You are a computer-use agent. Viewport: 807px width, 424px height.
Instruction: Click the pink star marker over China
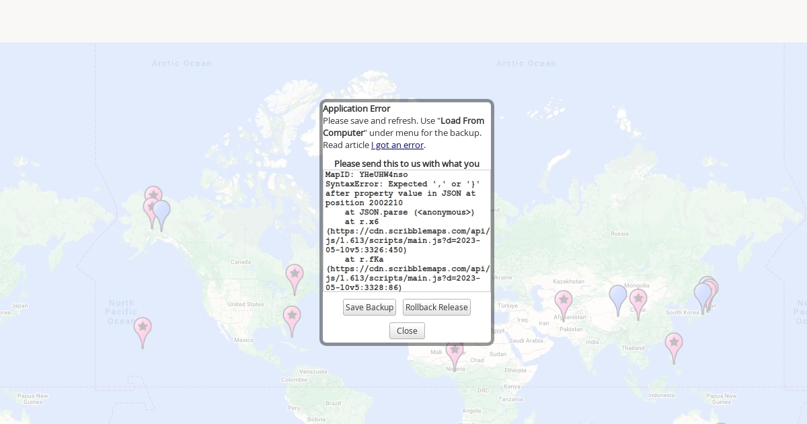[x=638, y=300]
